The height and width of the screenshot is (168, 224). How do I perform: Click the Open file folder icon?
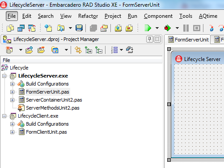coord(61,28)
